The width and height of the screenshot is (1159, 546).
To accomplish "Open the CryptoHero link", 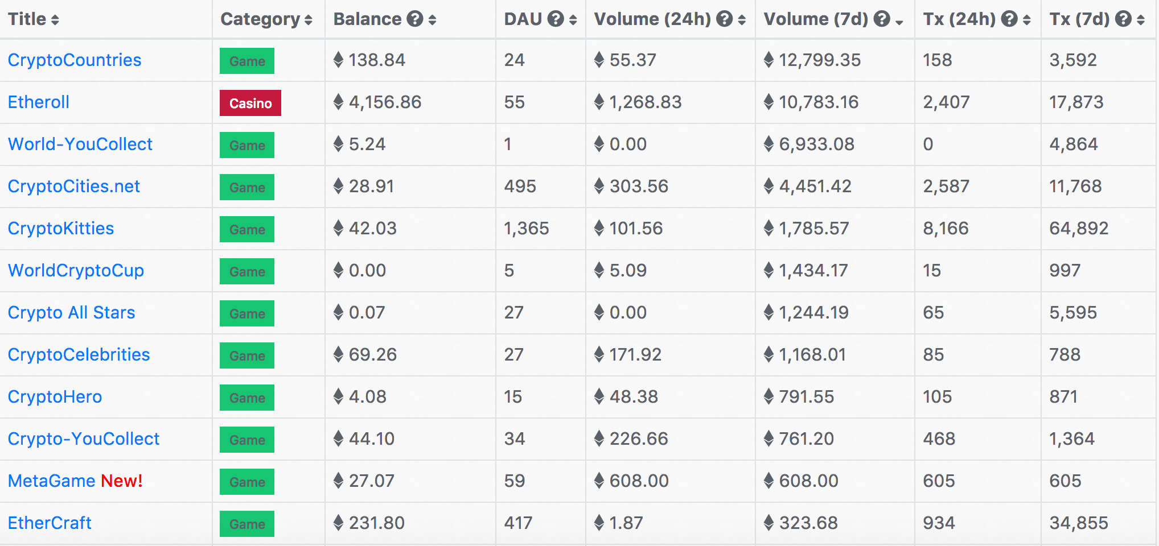I will click(x=55, y=396).
